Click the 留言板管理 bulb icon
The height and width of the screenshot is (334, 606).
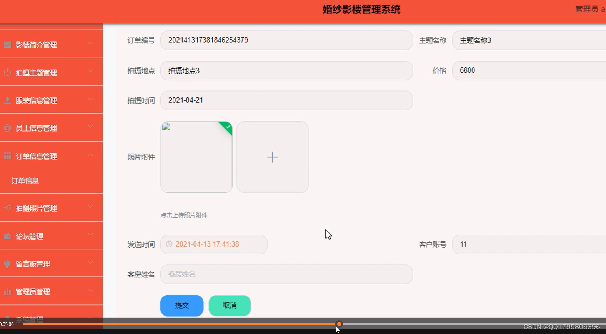click(7, 264)
